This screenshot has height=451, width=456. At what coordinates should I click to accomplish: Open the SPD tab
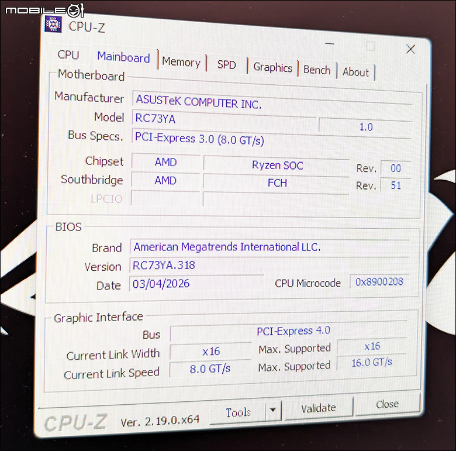(227, 64)
